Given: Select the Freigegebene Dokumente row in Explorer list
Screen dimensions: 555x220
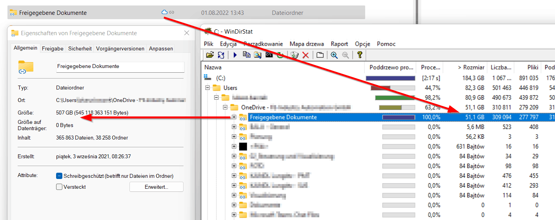Looking at the screenshot, I should [x=186, y=13].
